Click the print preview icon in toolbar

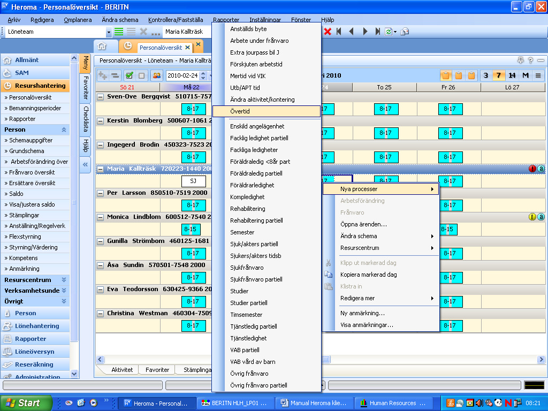[x=405, y=32]
